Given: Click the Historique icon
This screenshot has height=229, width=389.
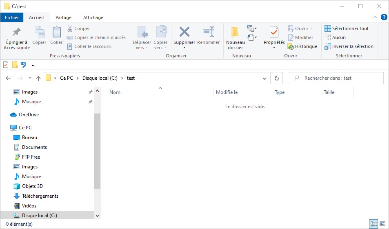Looking at the screenshot, I should click(x=291, y=47).
